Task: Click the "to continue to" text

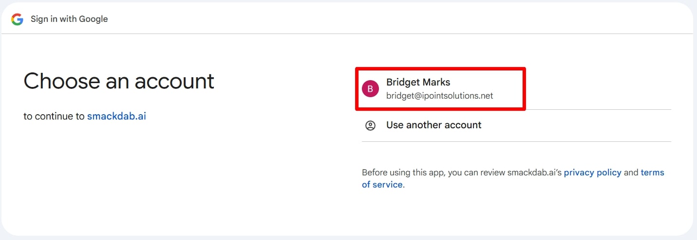Action: [54, 117]
